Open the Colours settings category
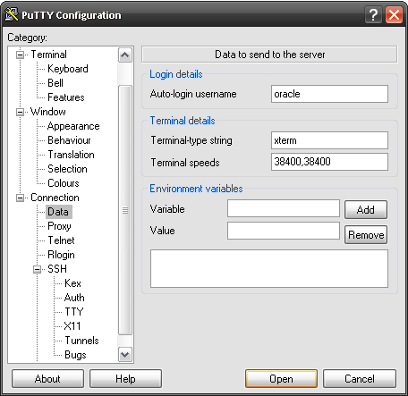408x396 pixels. 64,183
